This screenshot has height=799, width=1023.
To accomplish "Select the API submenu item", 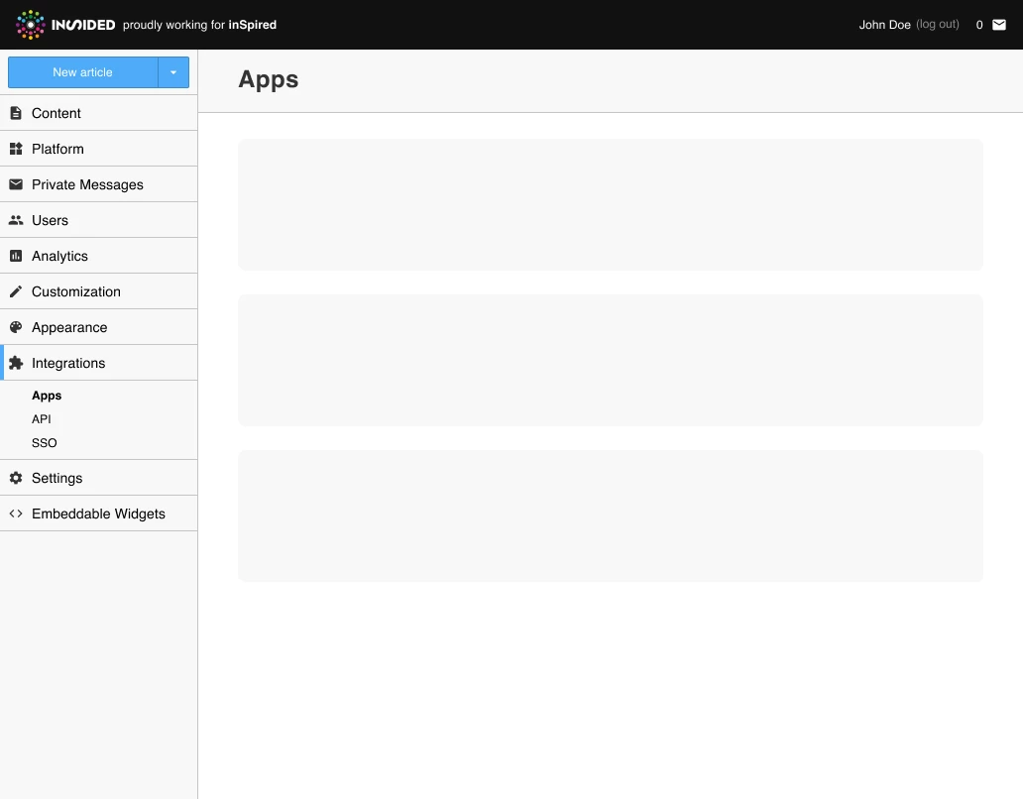I will click(x=41, y=418).
